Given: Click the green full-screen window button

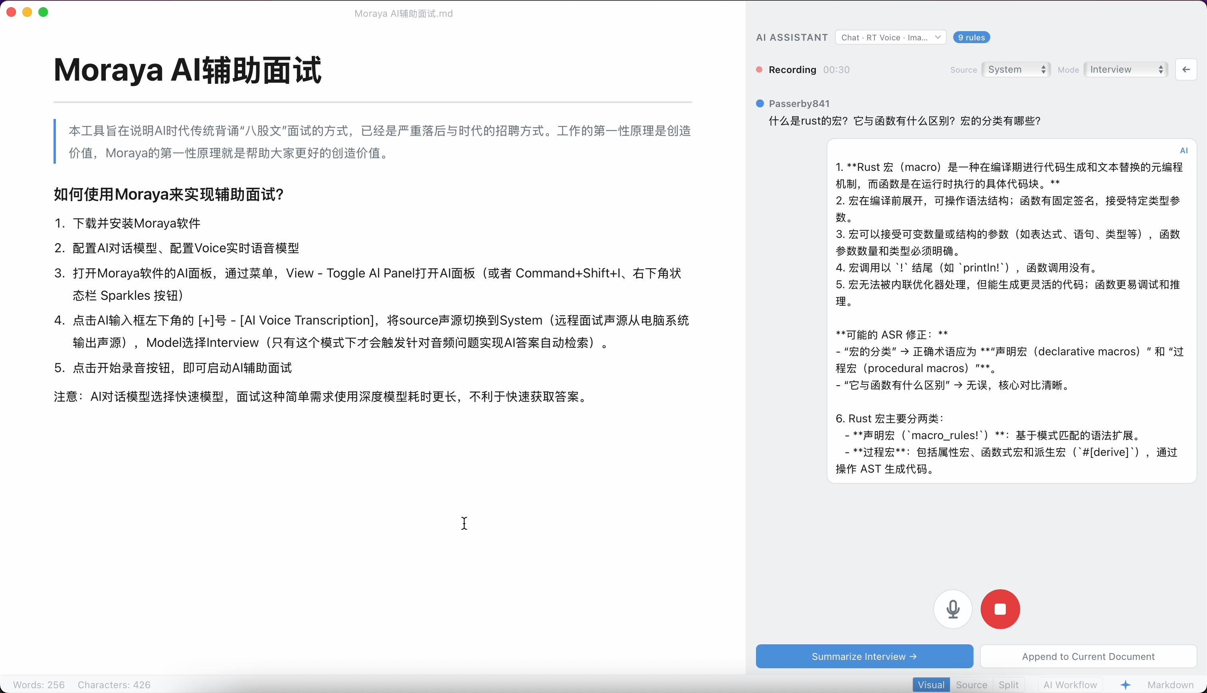Looking at the screenshot, I should point(43,12).
